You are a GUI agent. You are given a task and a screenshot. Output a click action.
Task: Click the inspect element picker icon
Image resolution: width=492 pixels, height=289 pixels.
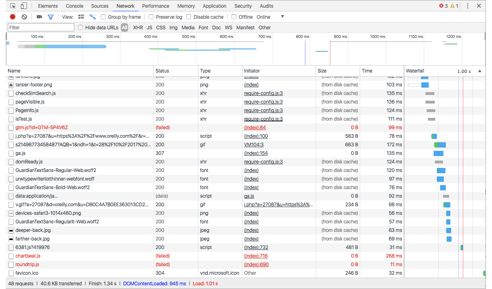13,6
